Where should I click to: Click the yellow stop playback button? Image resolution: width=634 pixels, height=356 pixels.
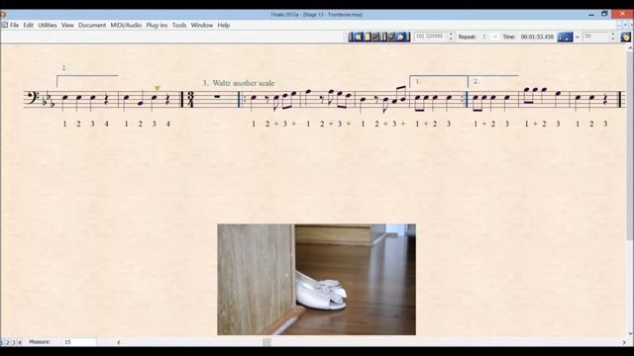368,37
